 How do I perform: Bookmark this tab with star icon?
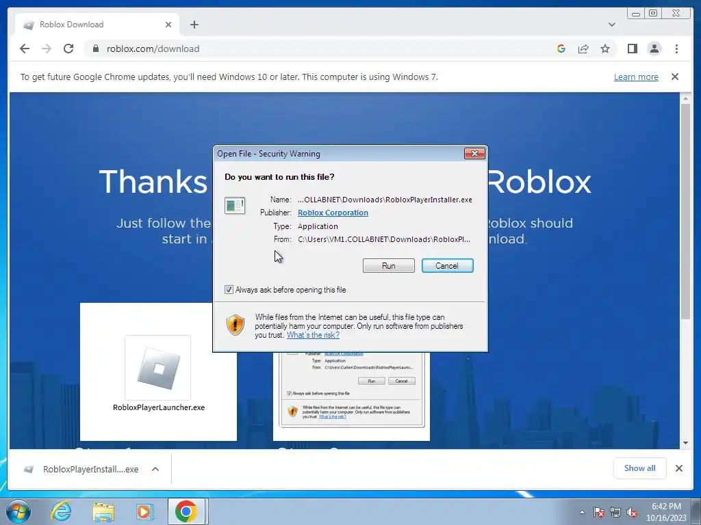(605, 49)
